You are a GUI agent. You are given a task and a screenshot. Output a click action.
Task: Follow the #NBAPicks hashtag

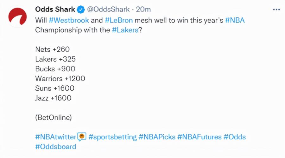click(157, 137)
